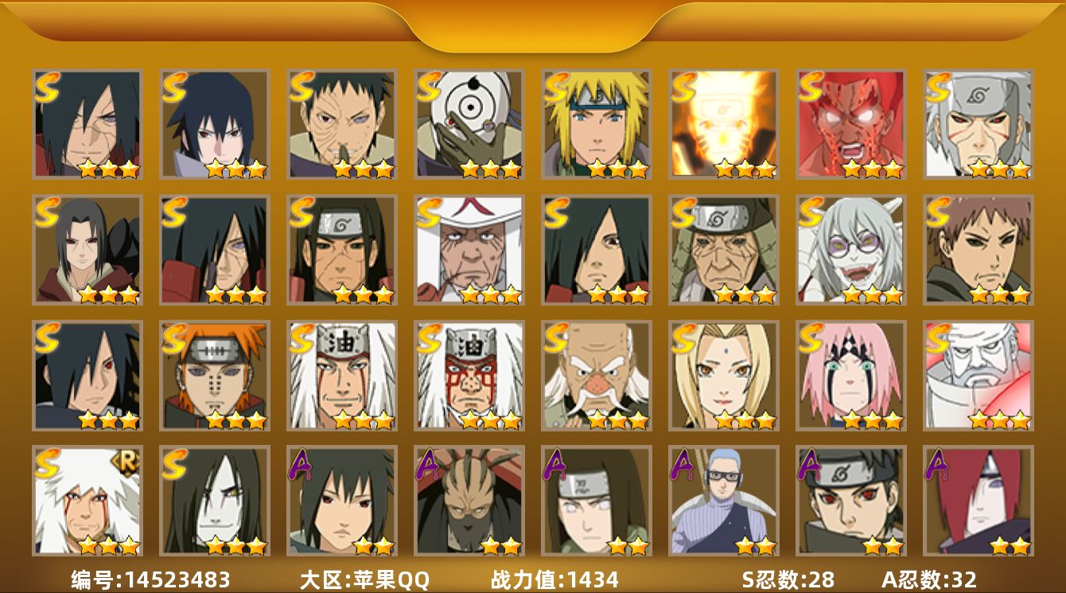Choose the red-skinned Eight Gates Guy portrait
Image resolution: width=1066 pixels, height=593 pixels.
tap(851, 124)
